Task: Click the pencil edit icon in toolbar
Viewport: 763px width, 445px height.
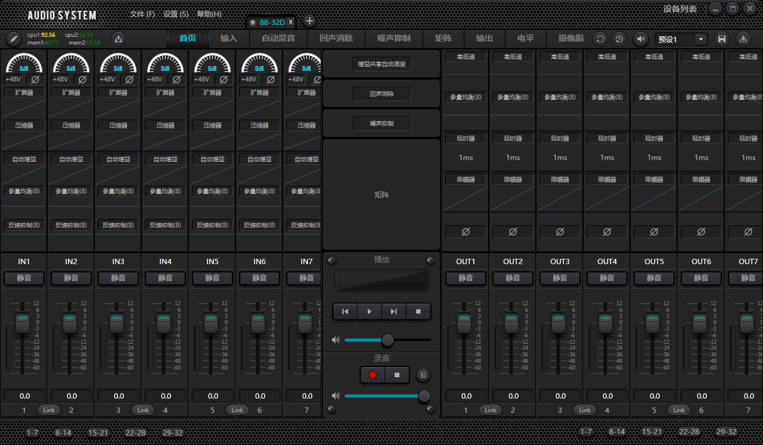Action: click(13, 39)
